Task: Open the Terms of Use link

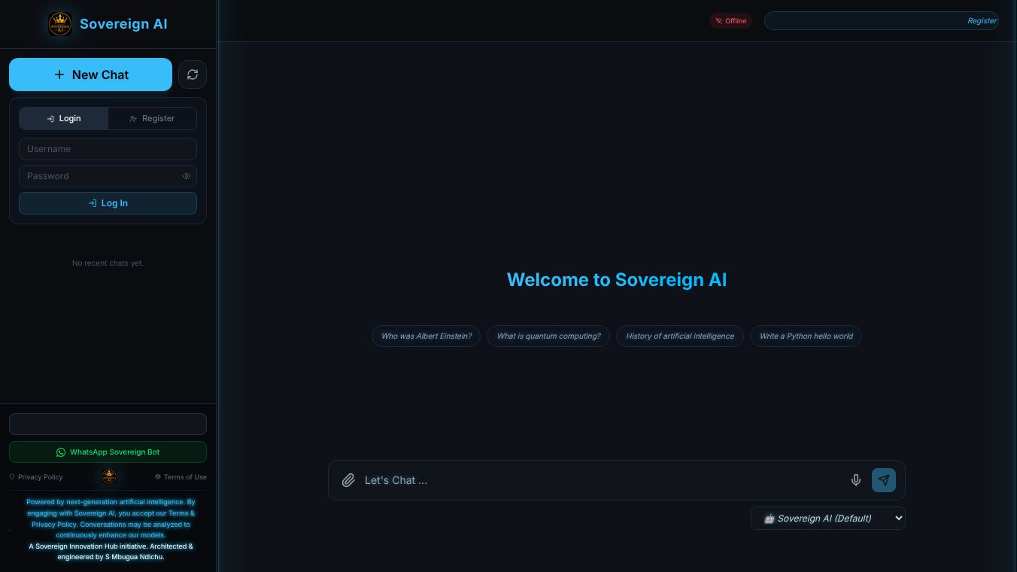Action: point(181,477)
